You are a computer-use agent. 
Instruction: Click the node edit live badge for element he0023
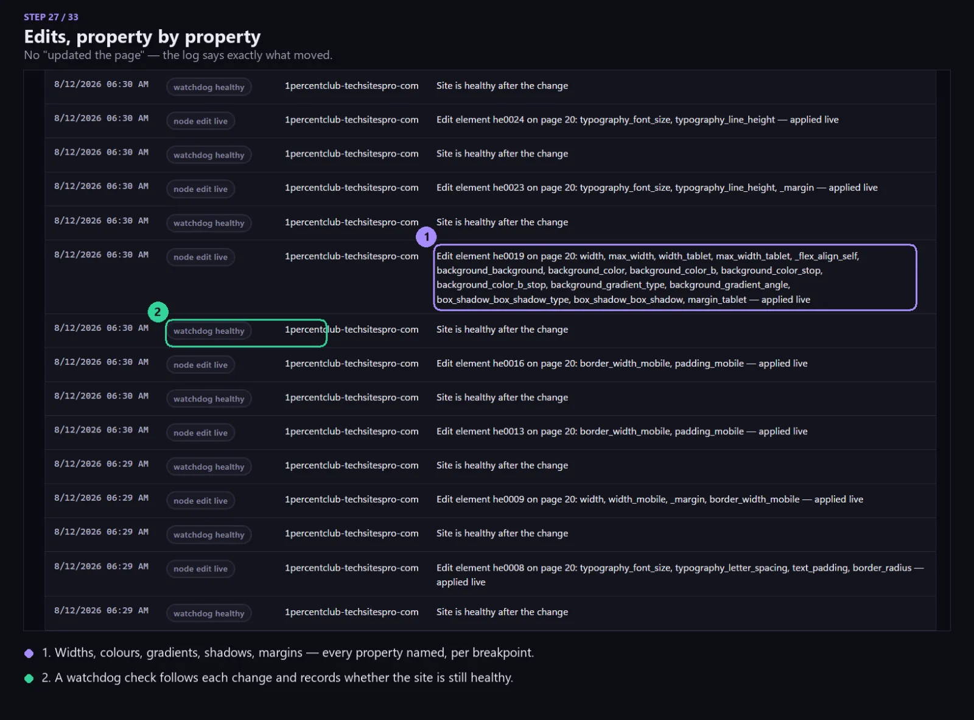(x=200, y=189)
